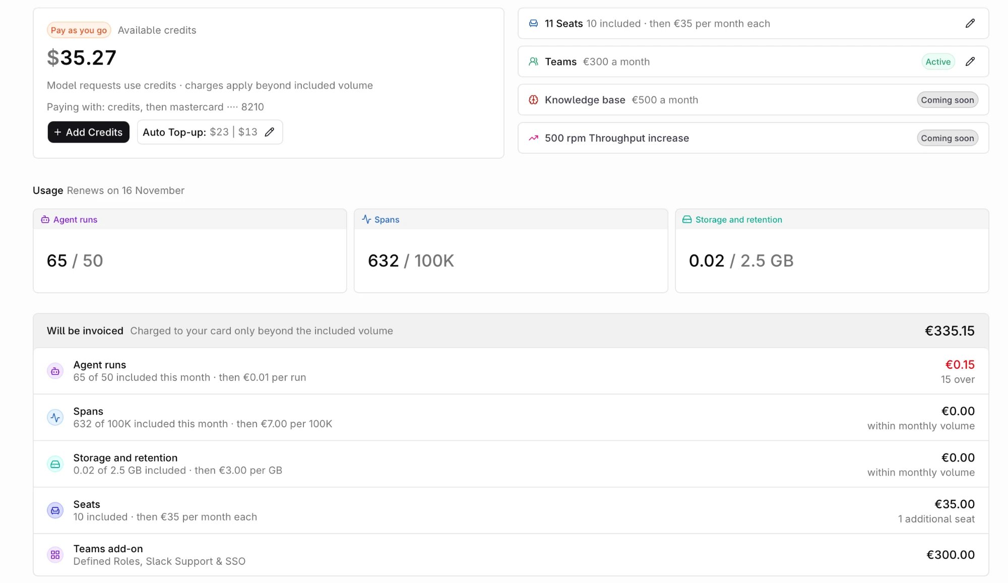Viewport: 1008px width, 583px height.
Task: Click the pulse icon in Spans card header
Action: pos(366,220)
